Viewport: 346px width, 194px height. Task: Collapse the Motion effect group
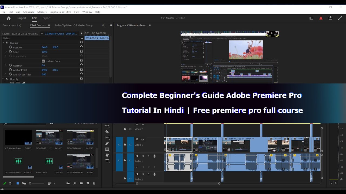4,43
